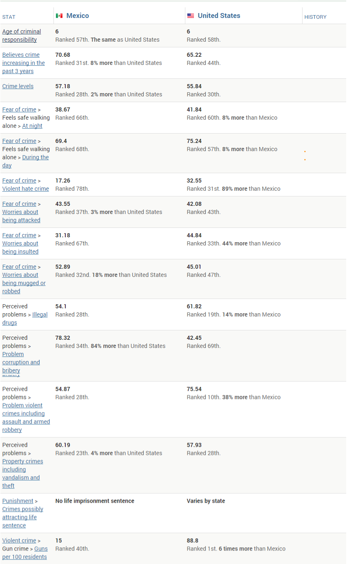Click the Mexico flag icon
Screen dimensions: 347x564
tap(59, 16)
